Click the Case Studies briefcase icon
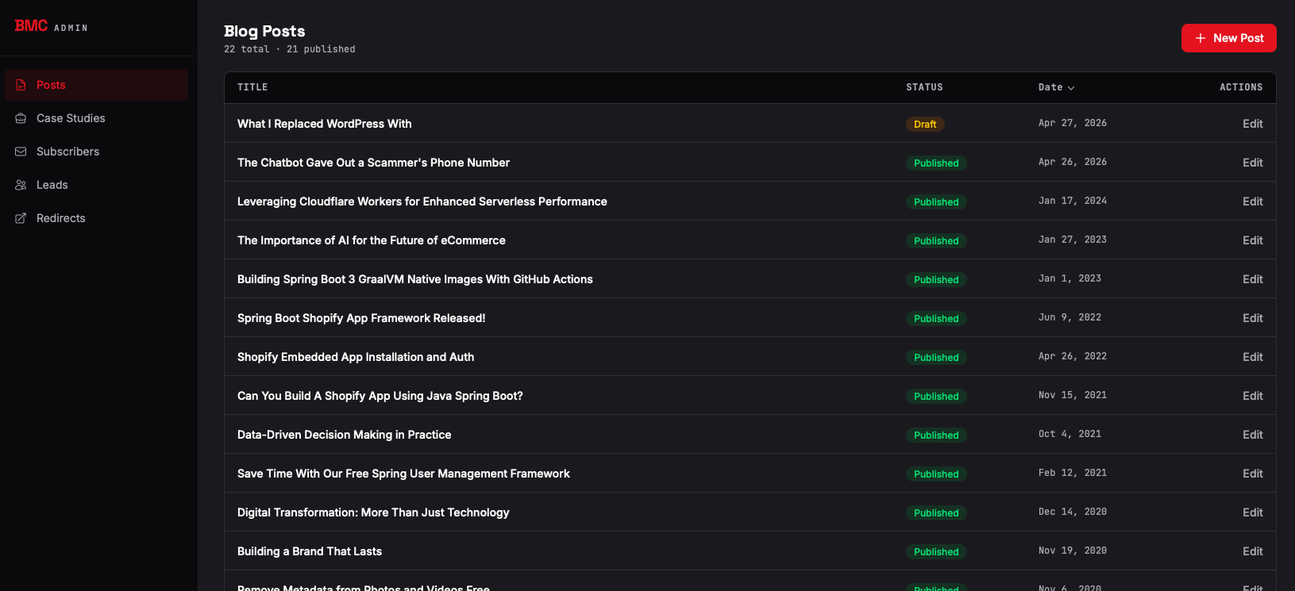Screen dimensions: 1295x591 [x=21, y=118]
